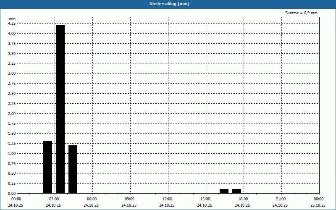Click the 18:00 time axis label
Image resolution: width=336 pixels, height=210 pixels.
tap(243, 199)
